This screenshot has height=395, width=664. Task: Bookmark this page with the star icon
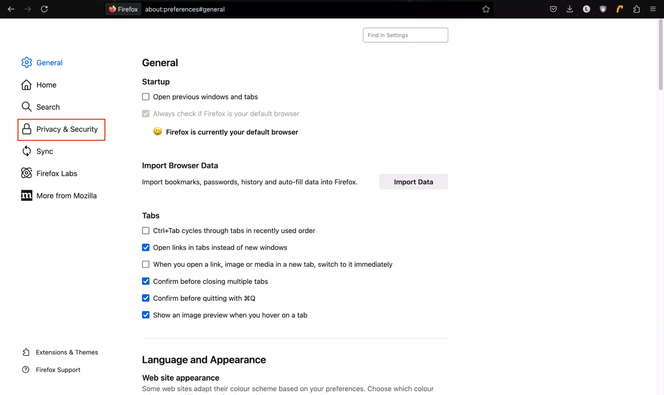tap(486, 9)
